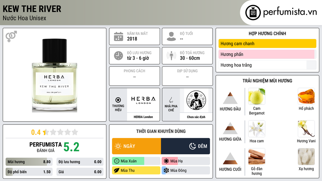The height and width of the screenshot is (181, 322).
Task: Open the HERBA London brand name link
Action: (143, 117)
